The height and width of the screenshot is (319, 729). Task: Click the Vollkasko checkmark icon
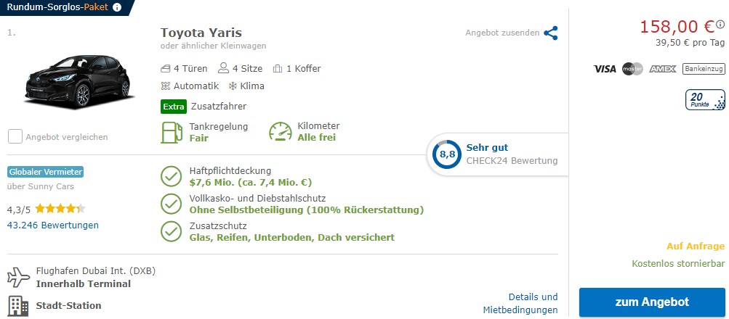[x=171, y=204]
